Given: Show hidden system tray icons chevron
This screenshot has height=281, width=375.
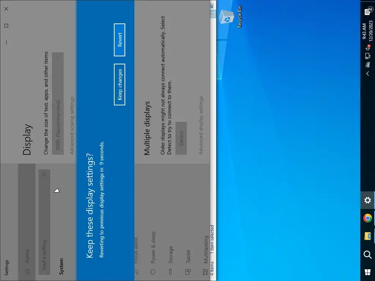Looking at the screenshot, I should click(x=368, y=74).
